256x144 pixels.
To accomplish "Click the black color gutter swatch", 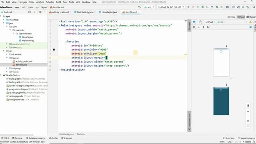I will pyautogui.click(x=54, y=50).
